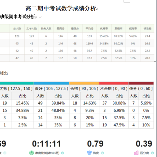The width and height of the screenshot is (157, 157).
Task: Click the 平均分 column header
Action: pyautogui.click(x=89, y=28)
